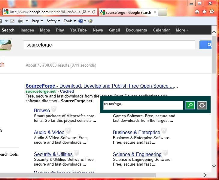Click the vertical scrollbar up arrow
Image resolution: width=219 pixels, height=180 pixels.
214,32
